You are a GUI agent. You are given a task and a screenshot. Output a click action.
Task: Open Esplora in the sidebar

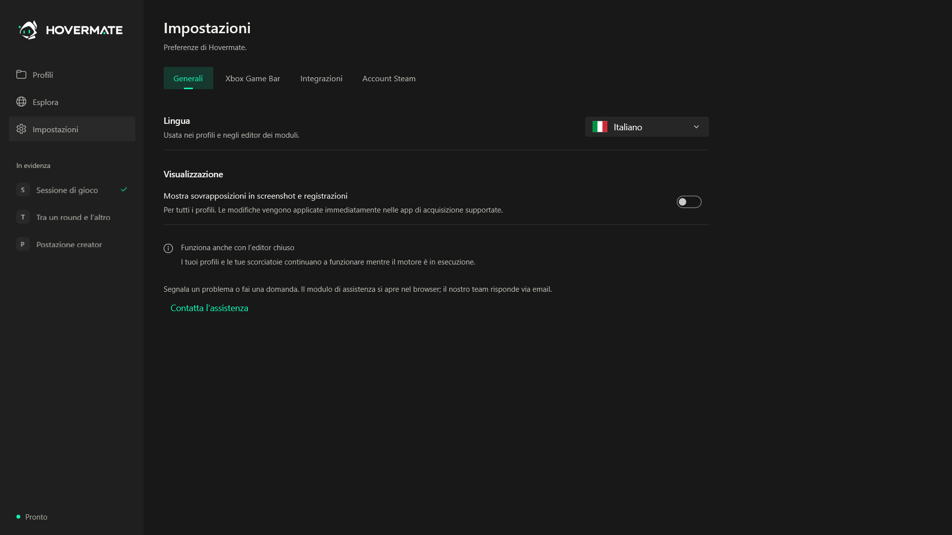72,102
